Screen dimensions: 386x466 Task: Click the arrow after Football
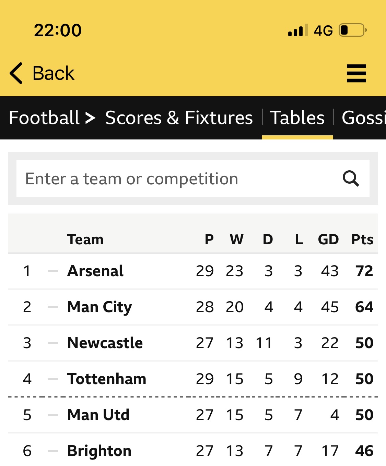(x=90, y=118)
